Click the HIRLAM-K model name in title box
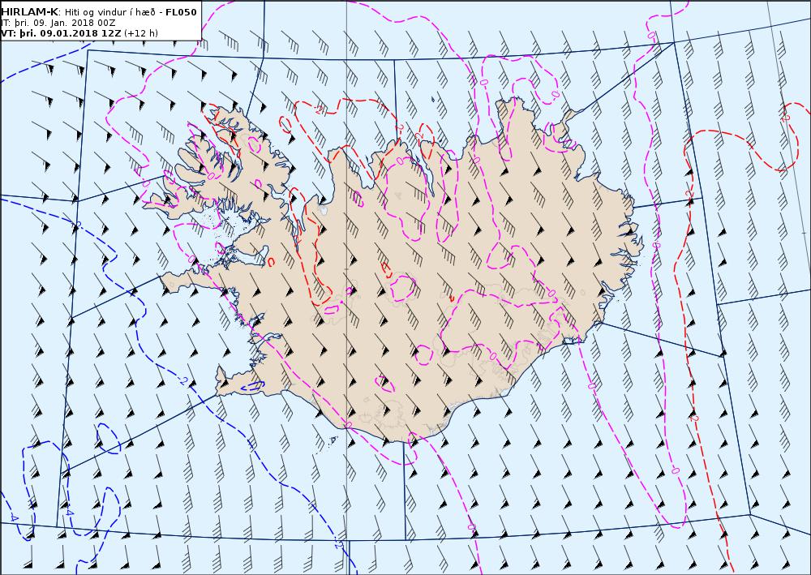Viewport: 811px width, 575px height. pos(30,12)
